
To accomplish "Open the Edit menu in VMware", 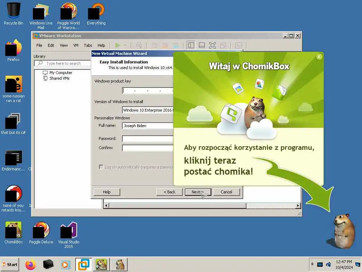I will pyautogui.click(x=51, y=45).
